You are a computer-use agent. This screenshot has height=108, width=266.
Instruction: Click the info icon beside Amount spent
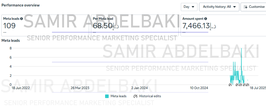click(206, 19)
